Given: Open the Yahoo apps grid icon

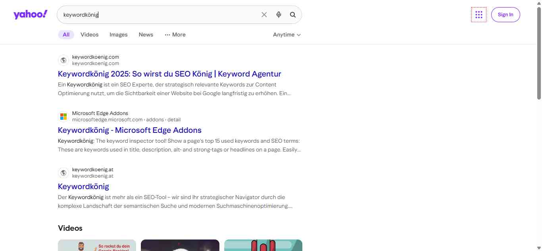Looking at the screenshot, I should click(x=479, y=15).
